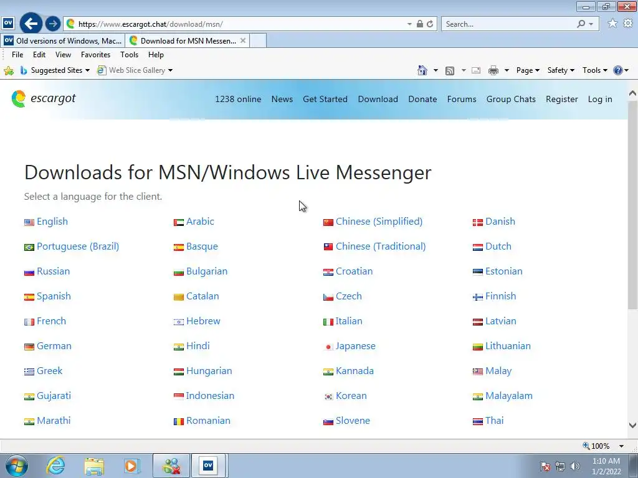Click page scrollbar down arrow

click(632, 426)
